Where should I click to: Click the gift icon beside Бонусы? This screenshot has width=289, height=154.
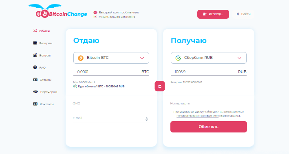point(35,55)
